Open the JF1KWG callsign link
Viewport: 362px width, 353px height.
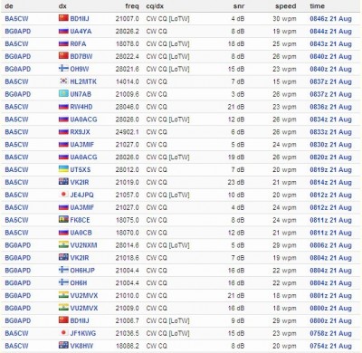(83, 333)
